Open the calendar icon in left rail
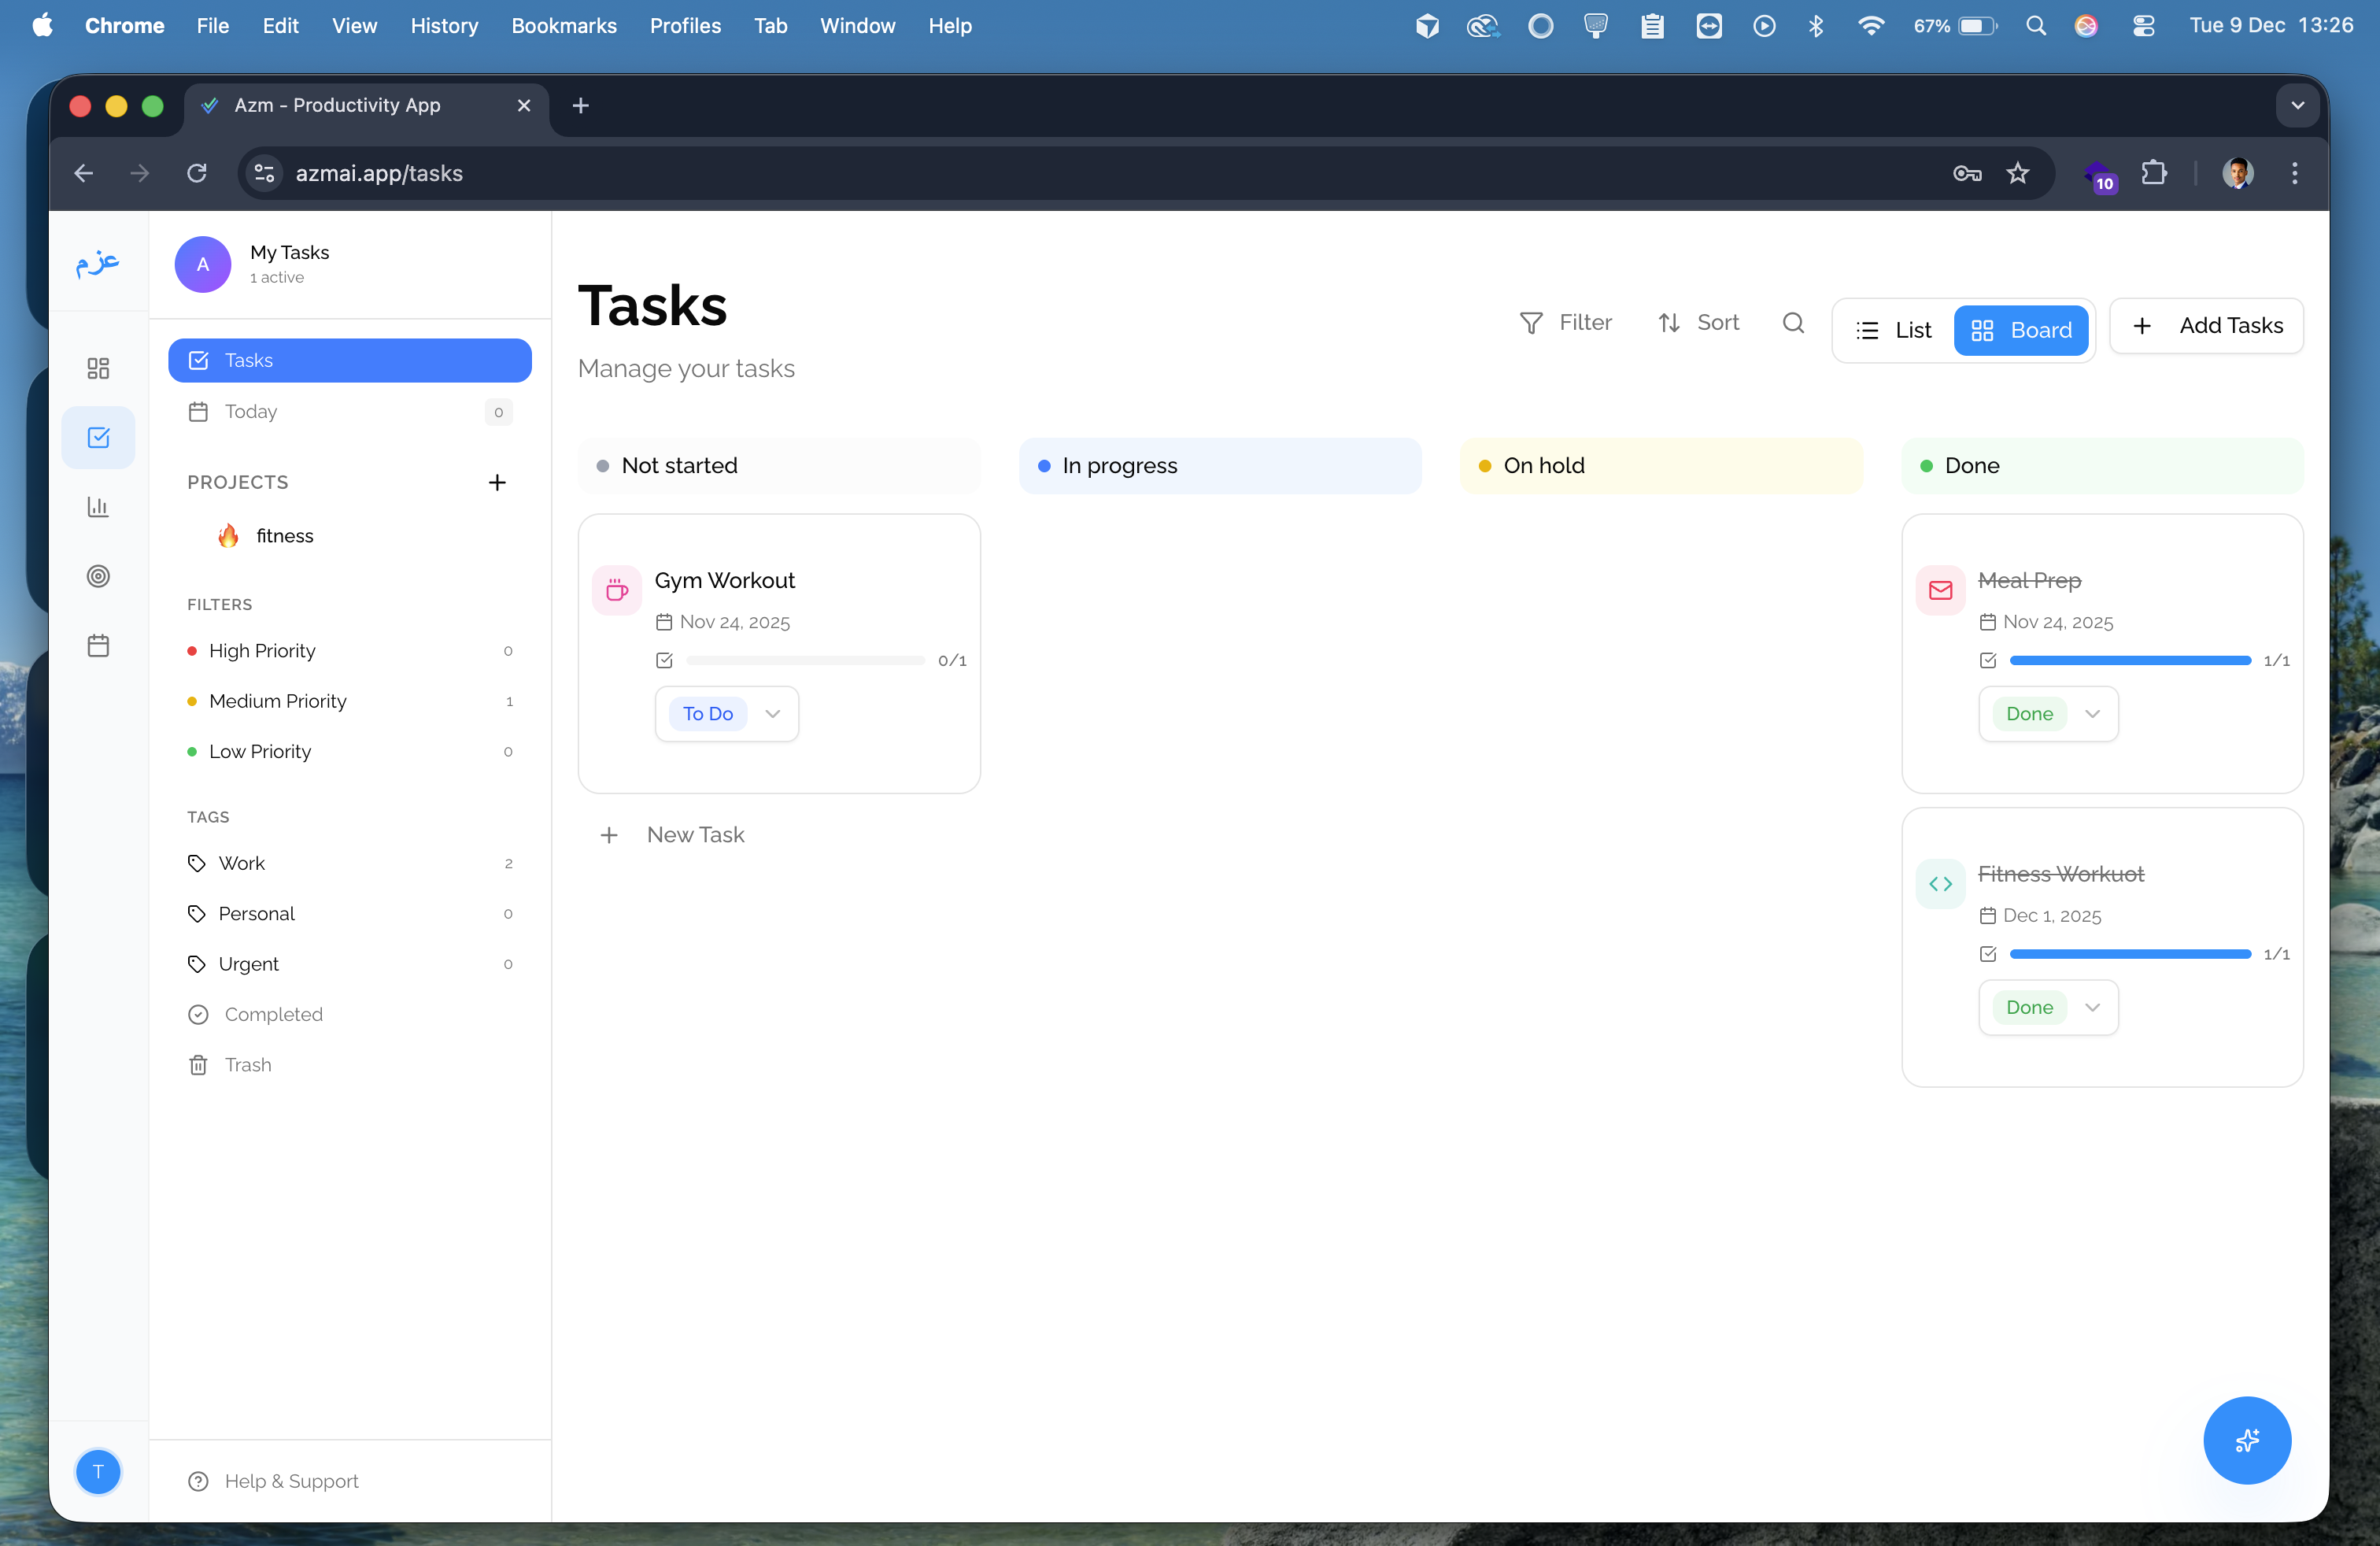 pos(98,646)
